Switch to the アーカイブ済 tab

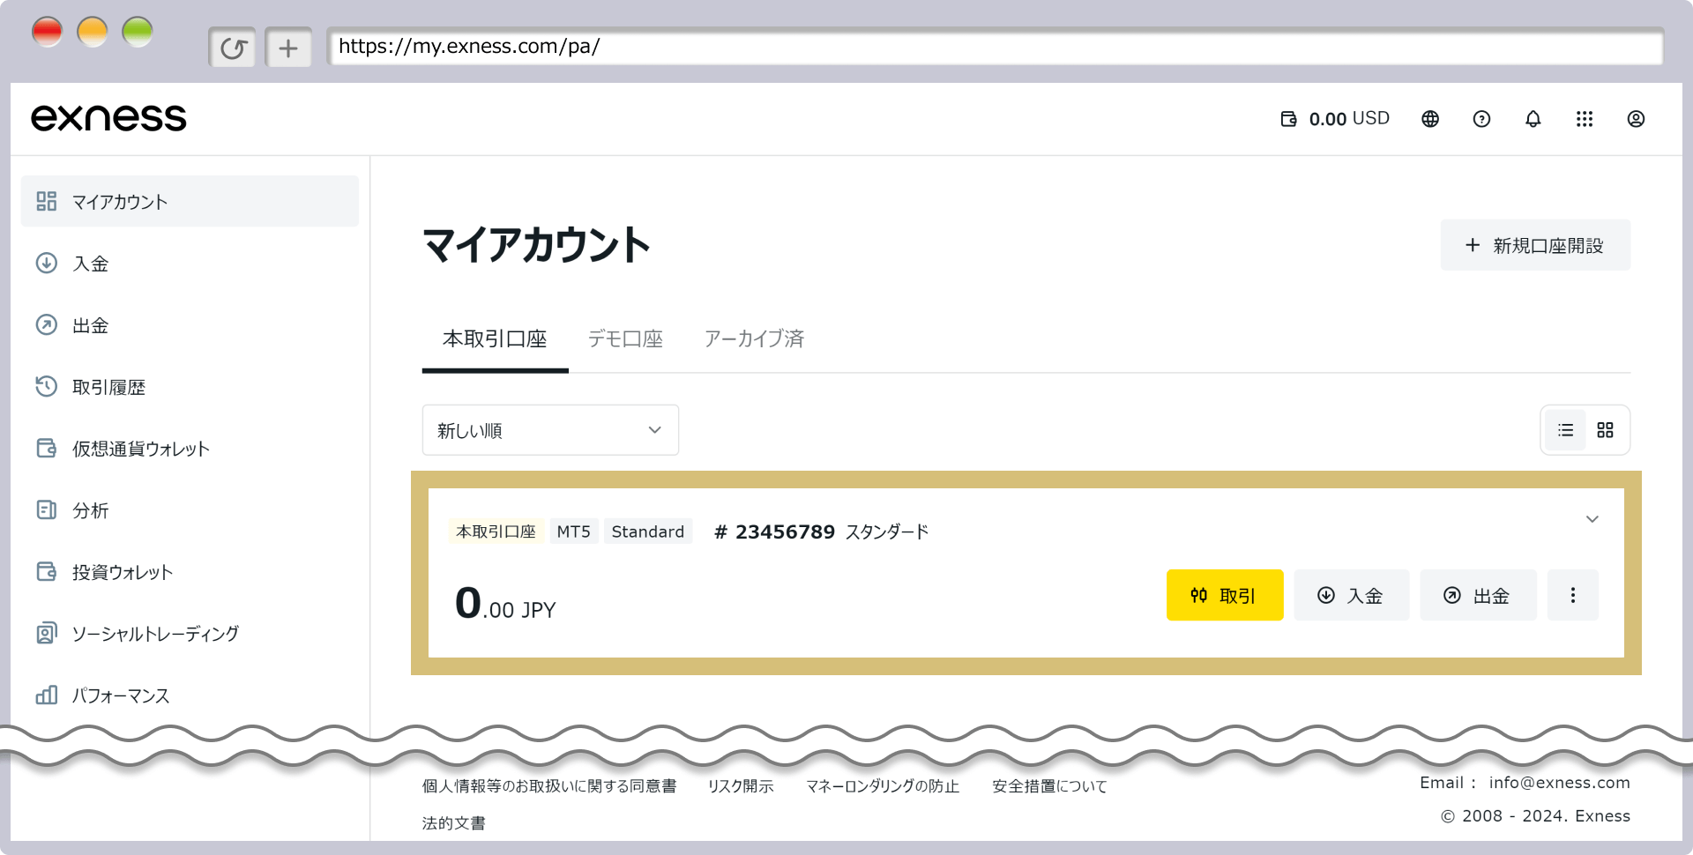point(754,339)
